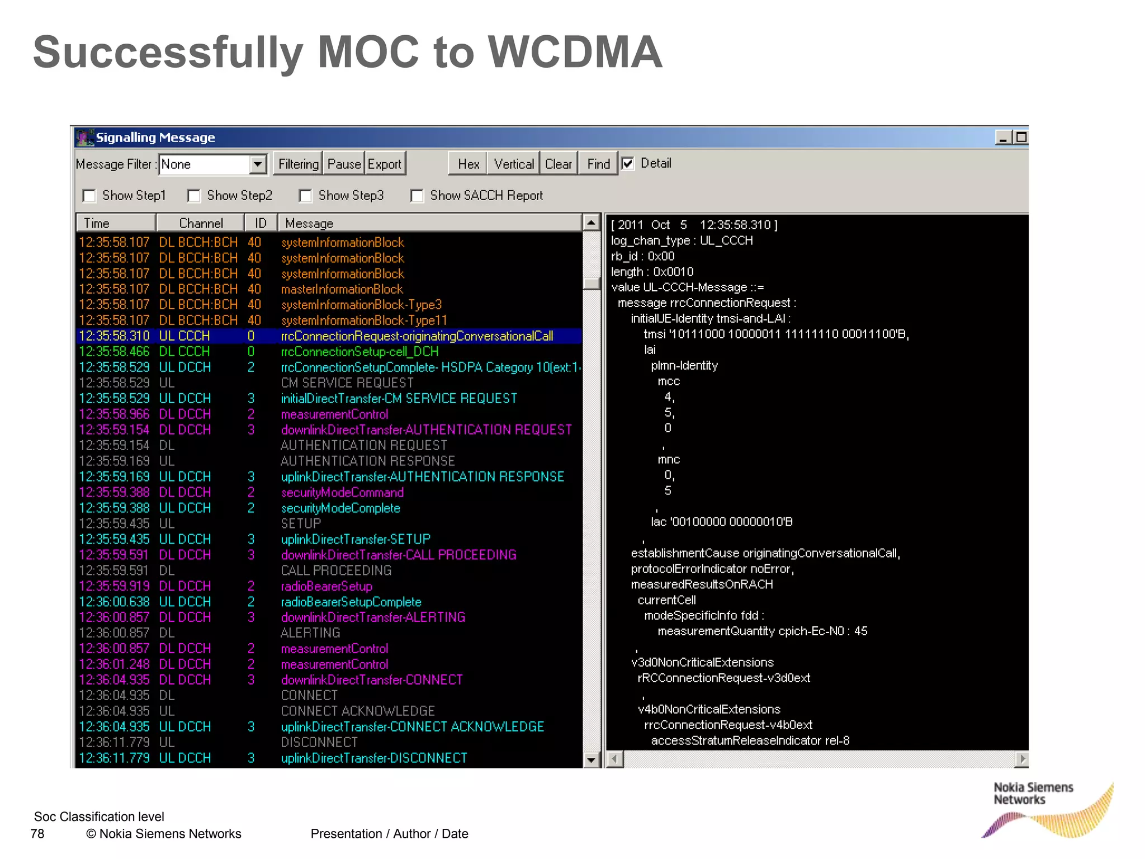The width and height of the screenshot is (1145, 859).
Task: Select downlinkDirectTransfer-CONNECT row
Action: tap(329, 680)
